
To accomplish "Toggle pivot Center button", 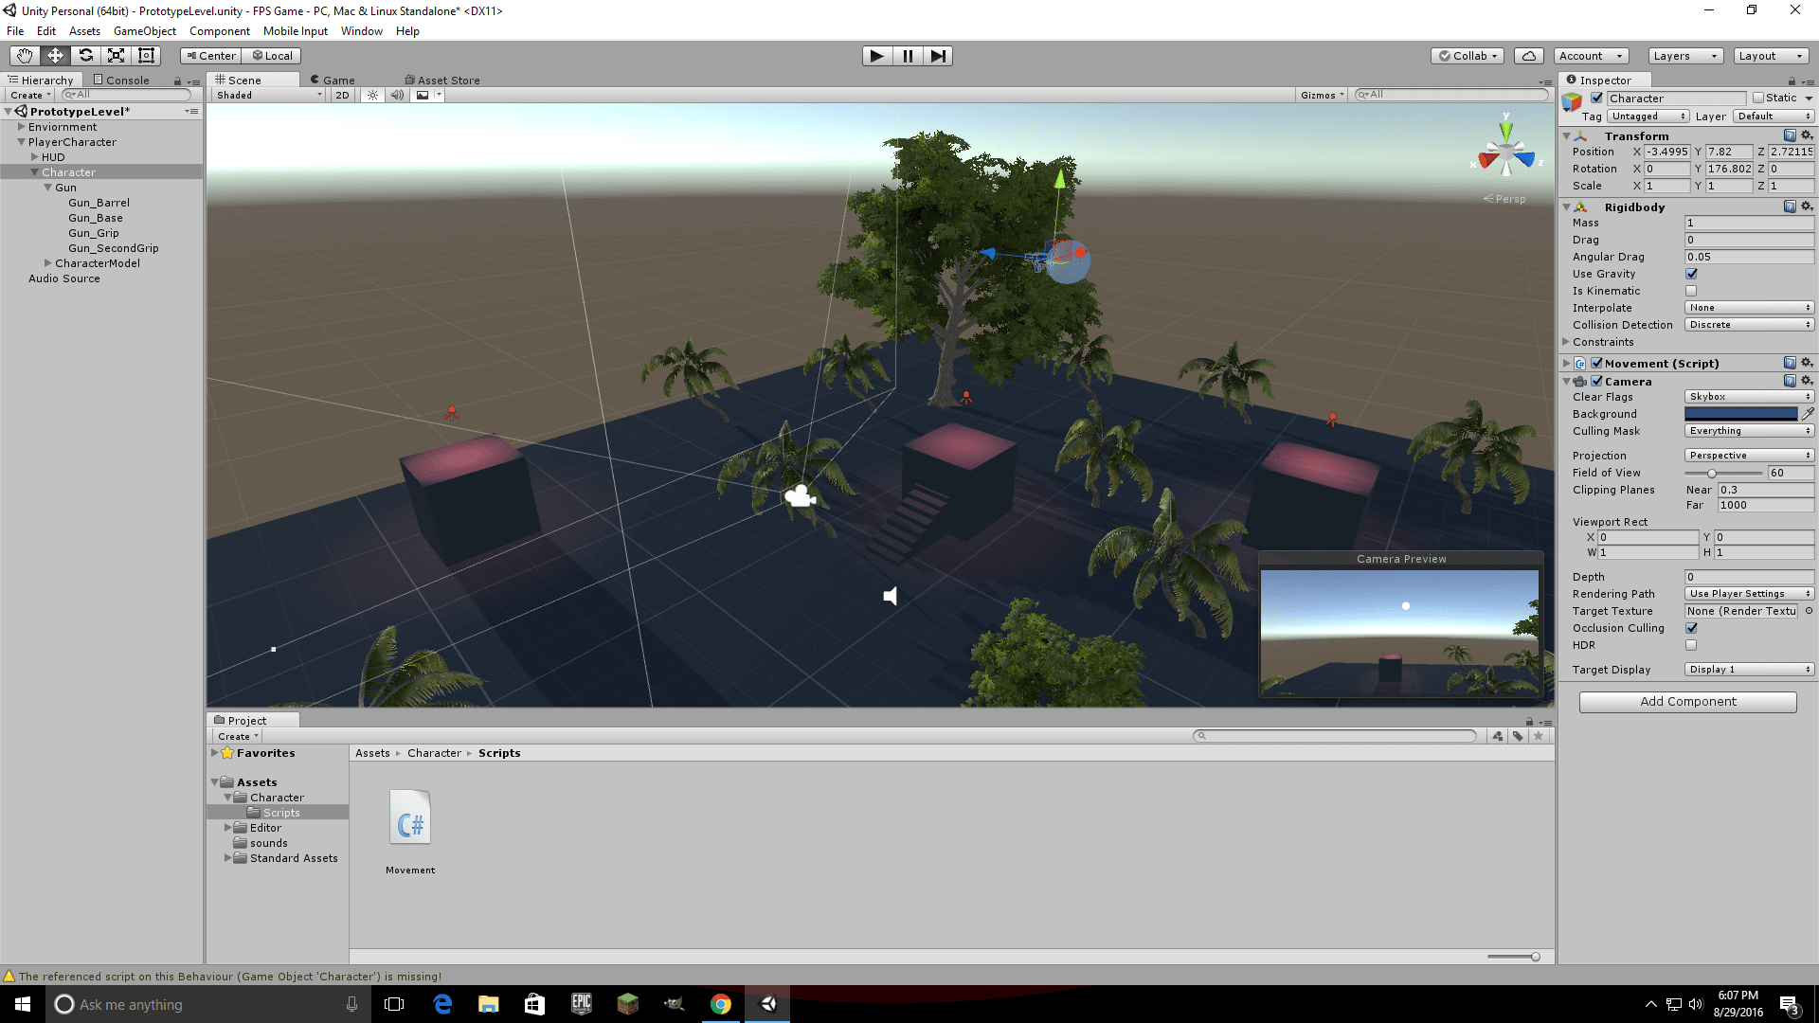I will coord(210,56).
